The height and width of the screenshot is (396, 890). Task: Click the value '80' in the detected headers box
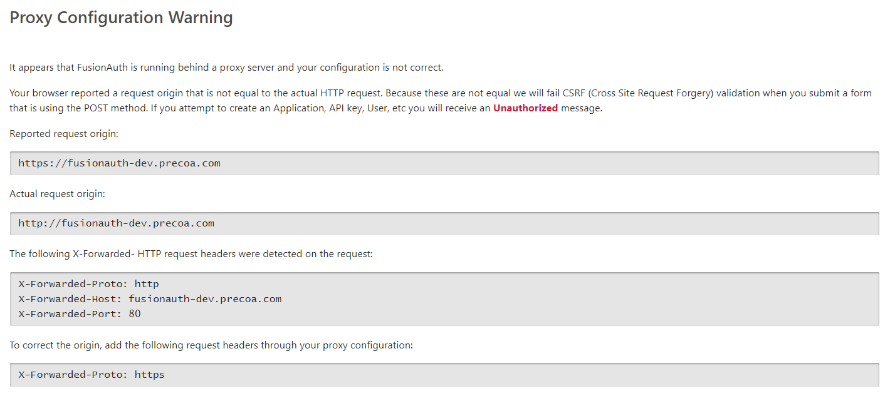tap(135, 314)
